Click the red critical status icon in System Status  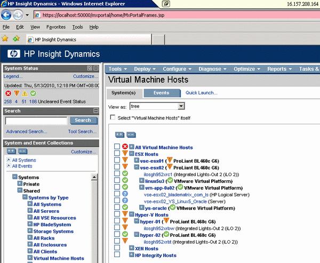pos(8,93)
